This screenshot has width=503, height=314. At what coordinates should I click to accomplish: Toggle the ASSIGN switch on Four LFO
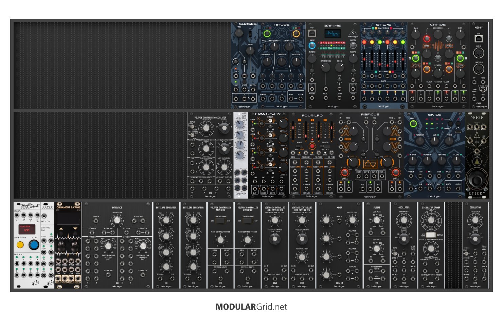[x=325, y=146]
